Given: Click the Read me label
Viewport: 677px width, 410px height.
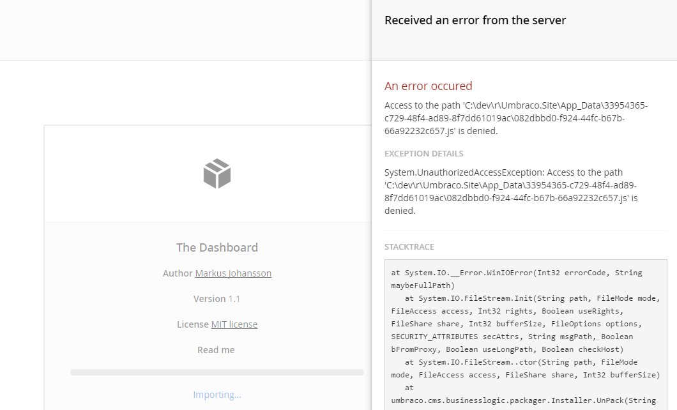Looking at the screenshot, I should point(216,349).
